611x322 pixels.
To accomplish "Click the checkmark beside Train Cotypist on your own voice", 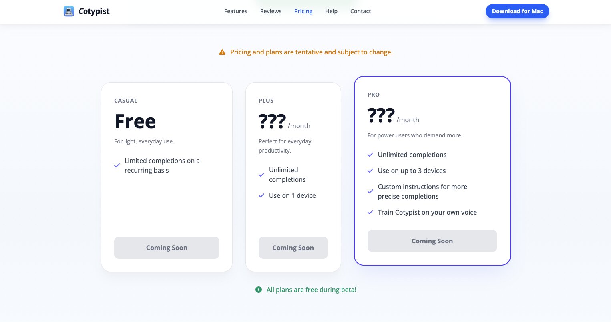I will [370, 212].
